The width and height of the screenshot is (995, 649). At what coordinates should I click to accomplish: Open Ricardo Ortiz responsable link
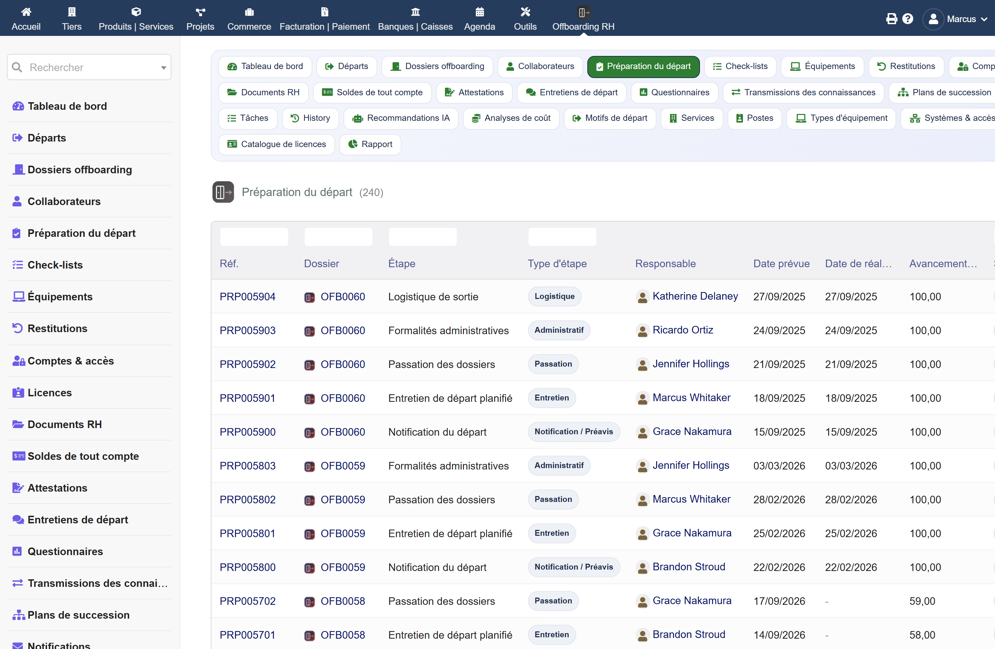[x=683, y=330]
